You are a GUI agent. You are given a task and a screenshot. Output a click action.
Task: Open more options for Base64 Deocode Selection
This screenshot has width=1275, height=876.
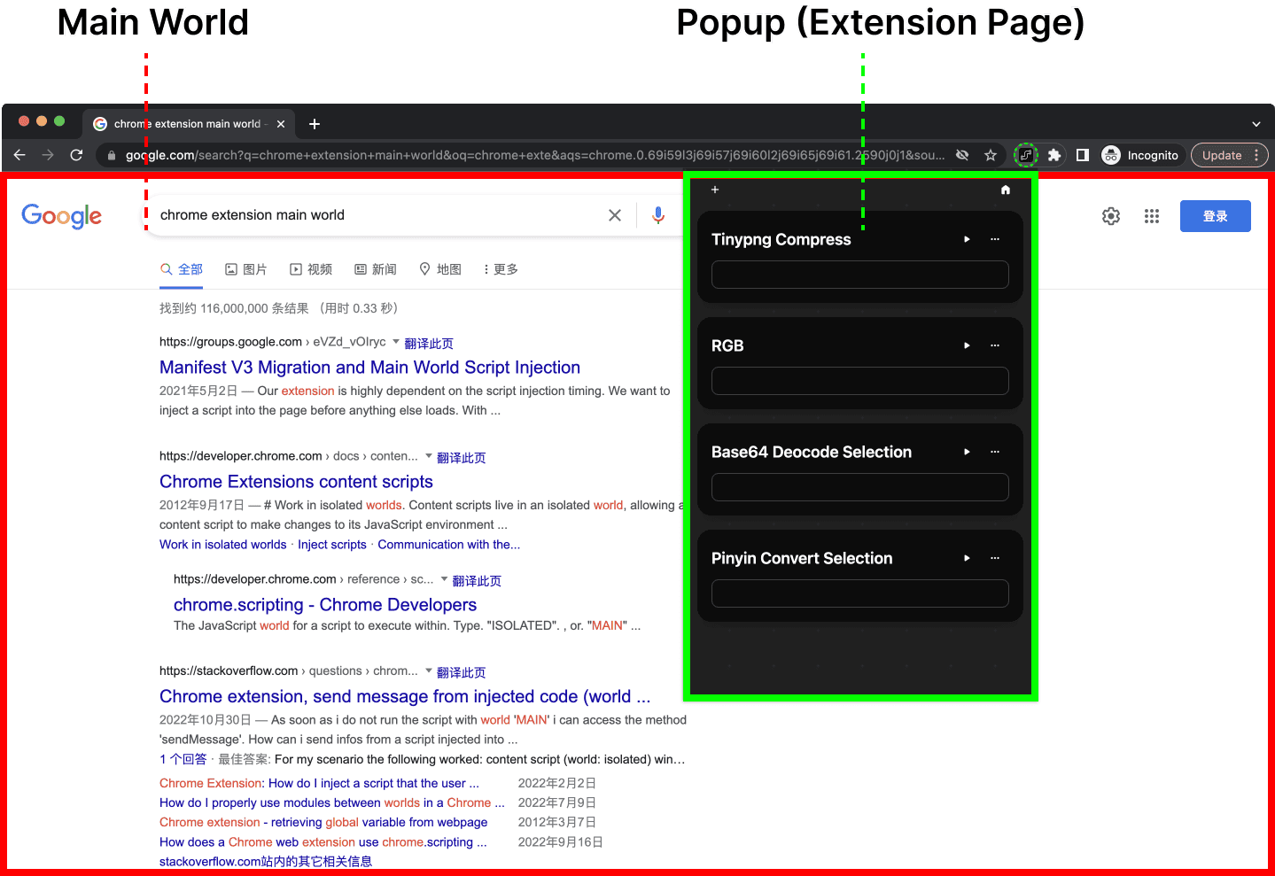click(x=995, y=452)
